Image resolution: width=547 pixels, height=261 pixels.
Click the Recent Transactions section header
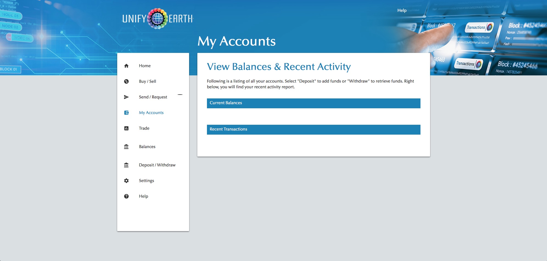coord(313,130)
